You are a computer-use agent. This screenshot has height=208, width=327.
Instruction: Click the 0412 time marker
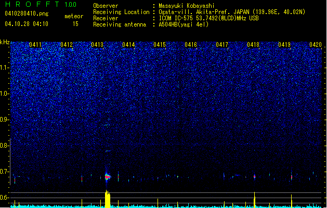67,45
